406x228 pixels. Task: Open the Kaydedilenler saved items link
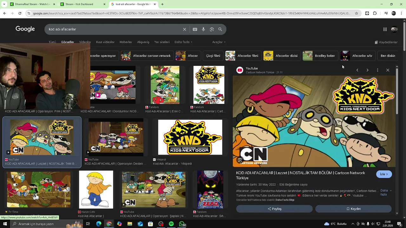[386, 42]
